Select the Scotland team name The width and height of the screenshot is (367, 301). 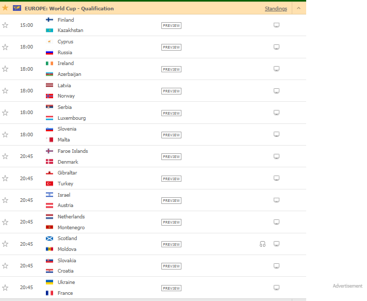(x=67, y=239)
